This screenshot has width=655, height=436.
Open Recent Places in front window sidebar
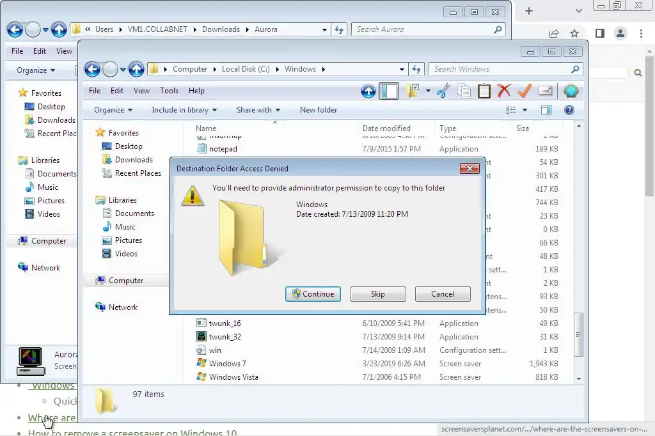click(138, 173)
